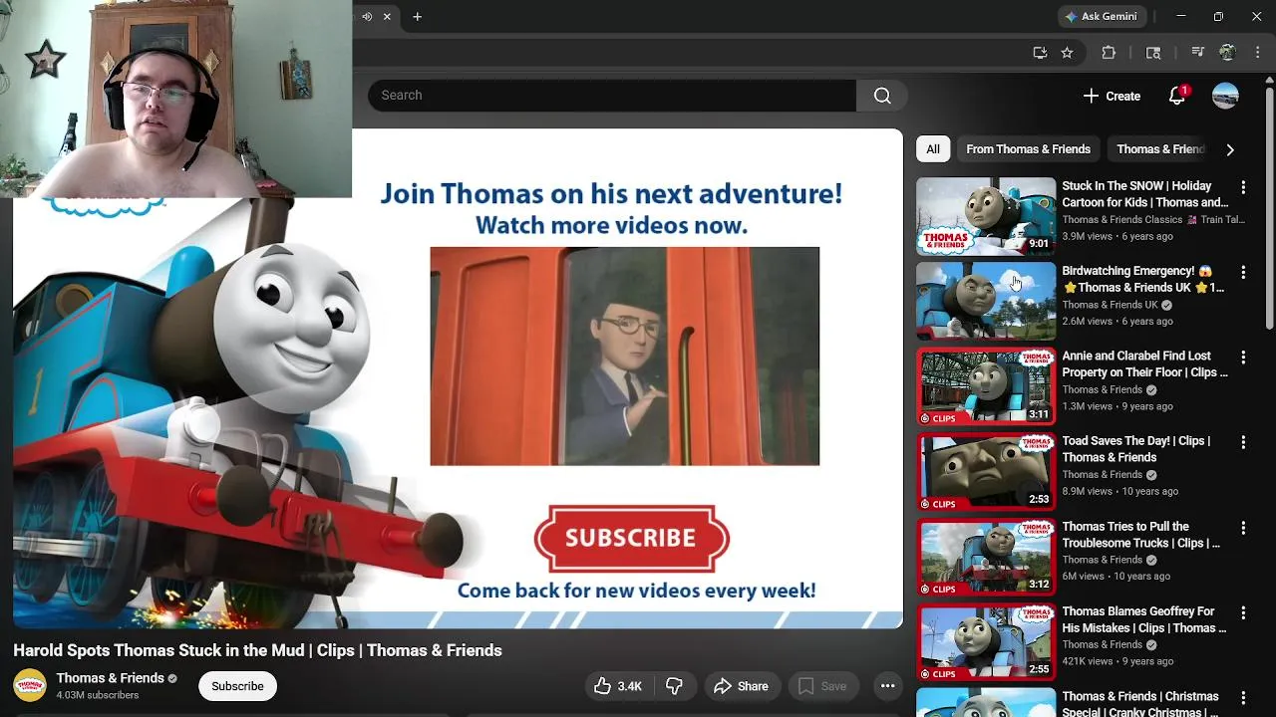The image size is (1276, 717).
Task: Open the Thomas & Friends channel name link
Action: [110, 678]
